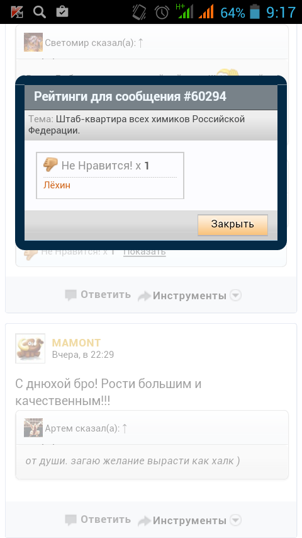The width and height of the screenshot is (302, 538).
Task: Tap the briefcase checkmark status icon
Action: click(62, 12)
